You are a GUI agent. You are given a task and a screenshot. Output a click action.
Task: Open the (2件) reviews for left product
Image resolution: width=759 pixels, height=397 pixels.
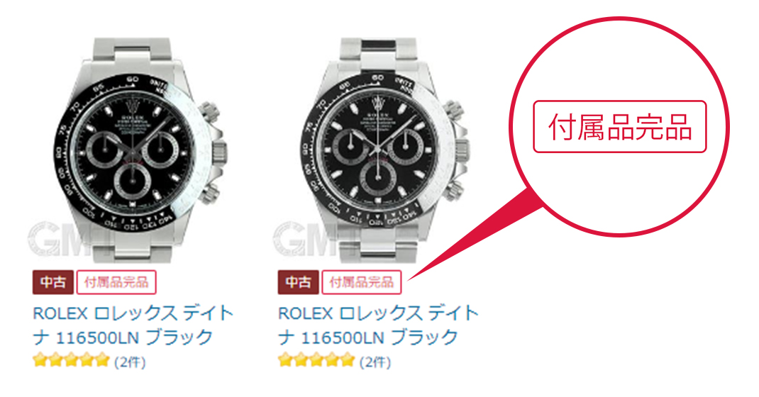point(130,362)
